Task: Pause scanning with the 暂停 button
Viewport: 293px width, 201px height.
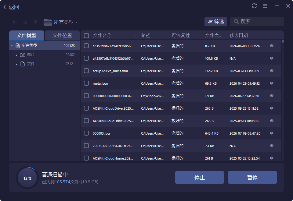Action: [x=252, y=177]
